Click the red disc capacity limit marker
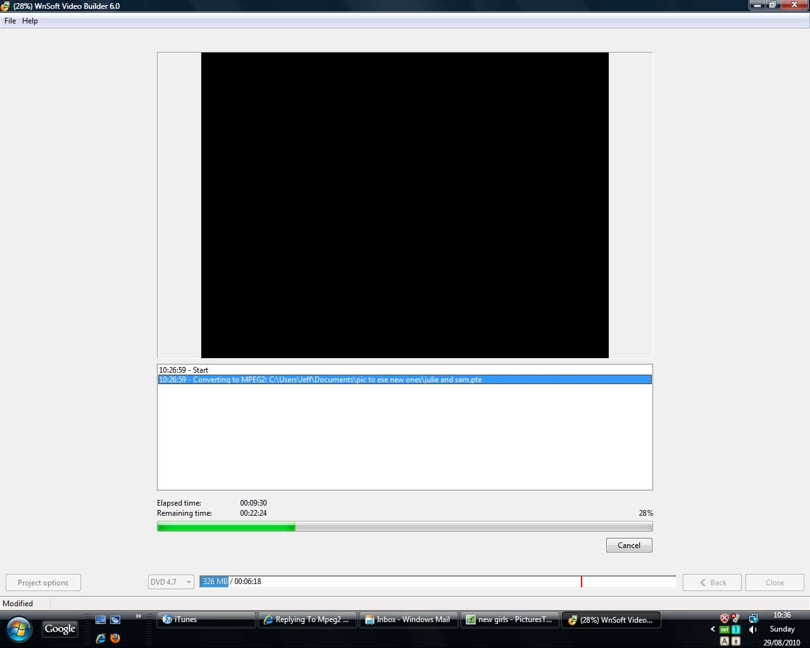The height and width of the screenshot is (648, 810). tap(581, 582)
